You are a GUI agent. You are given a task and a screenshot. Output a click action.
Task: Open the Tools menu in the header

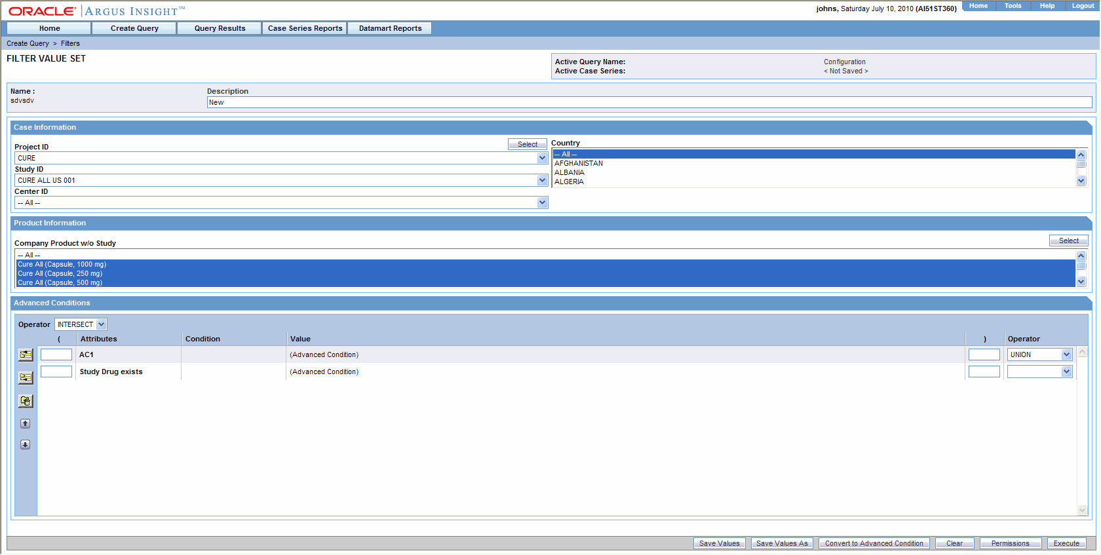1013,6
